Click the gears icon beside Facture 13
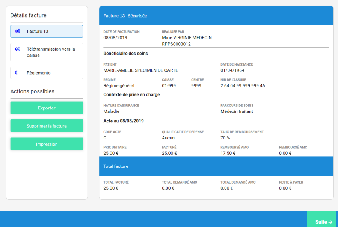Screen dimensions: 338x227 coord(17,31)
